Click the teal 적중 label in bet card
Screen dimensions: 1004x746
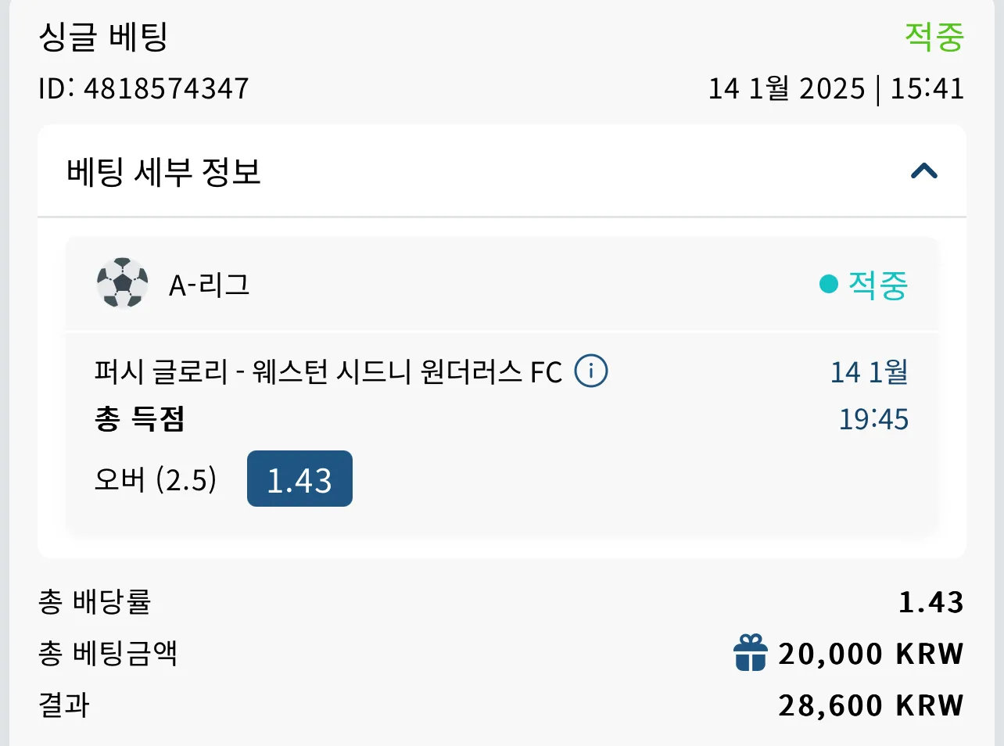coord(878,285)
